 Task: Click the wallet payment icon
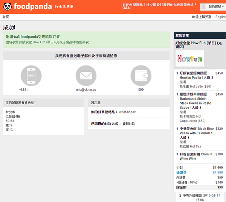tap(141, 76)
